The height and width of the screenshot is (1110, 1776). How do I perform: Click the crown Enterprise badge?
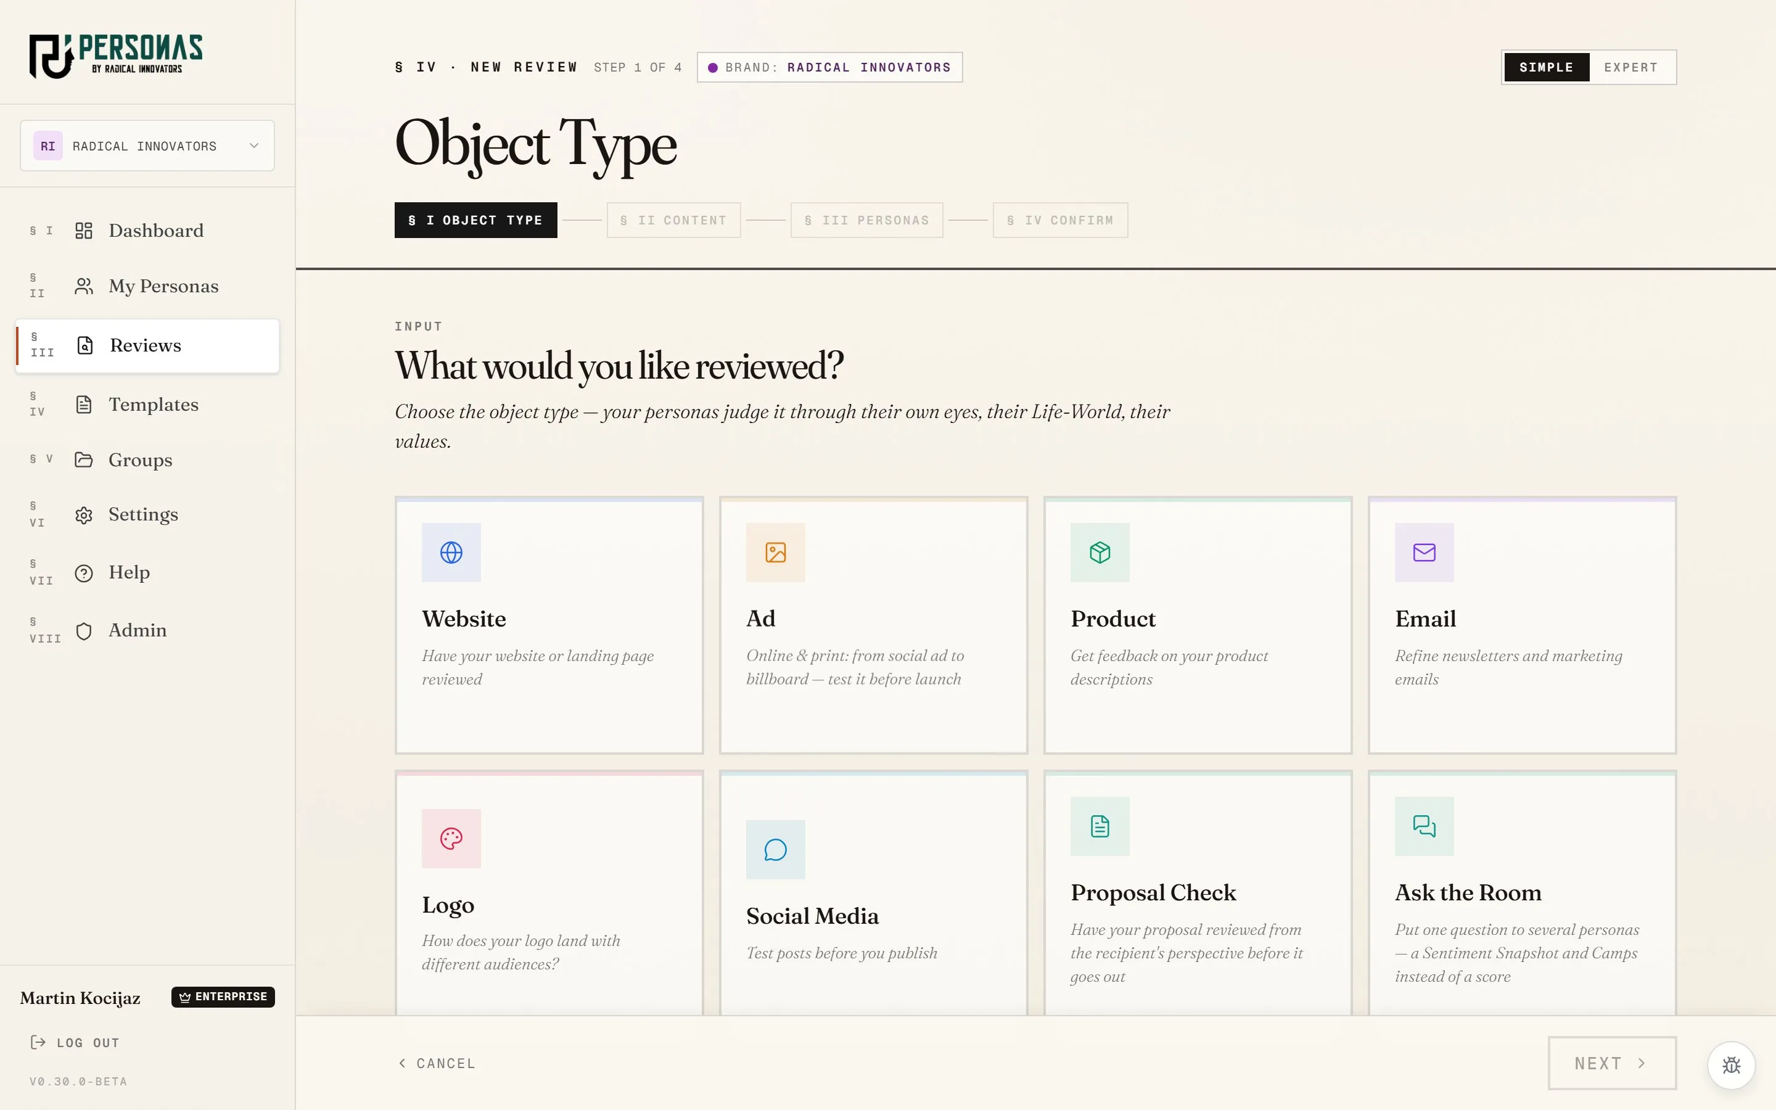coord(223,997)
